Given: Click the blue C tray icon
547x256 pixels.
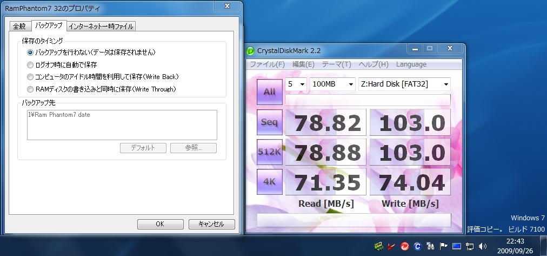Looking at the screenshot, I should [418, 246].
